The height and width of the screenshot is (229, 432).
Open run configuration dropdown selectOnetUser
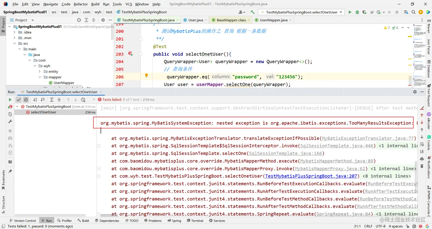point(301,12)
